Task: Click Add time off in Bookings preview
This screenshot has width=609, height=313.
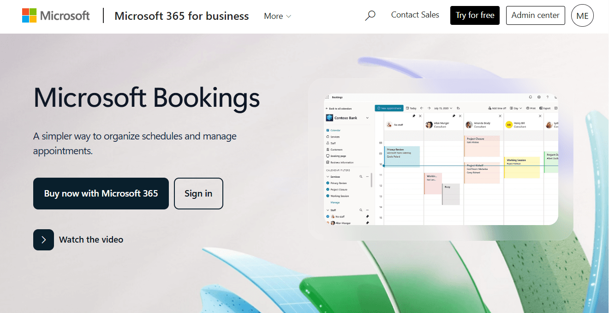Action: coord(497,108)
